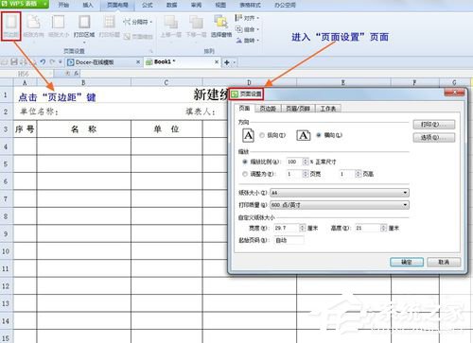
Task: Click the 起始页码 自动 input field
Action: pos(289,240)
